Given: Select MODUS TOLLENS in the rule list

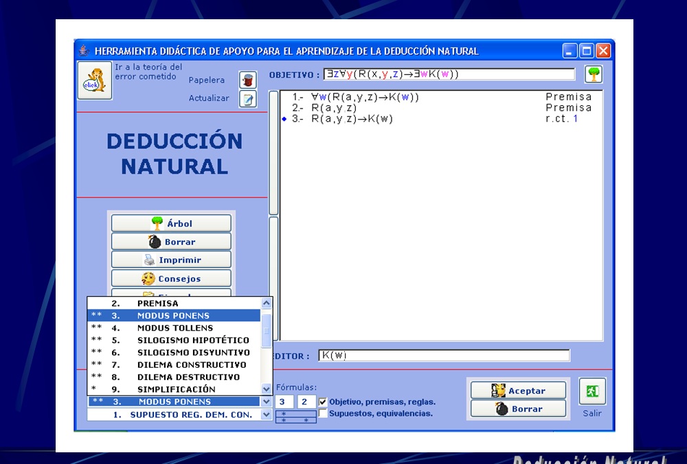Looking at the screenshot, I should (174, 328).
